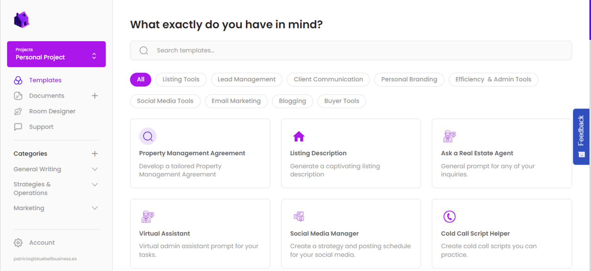Click the purple house logo icon
Screen dimensions: 591x271
tap(21, 20)
